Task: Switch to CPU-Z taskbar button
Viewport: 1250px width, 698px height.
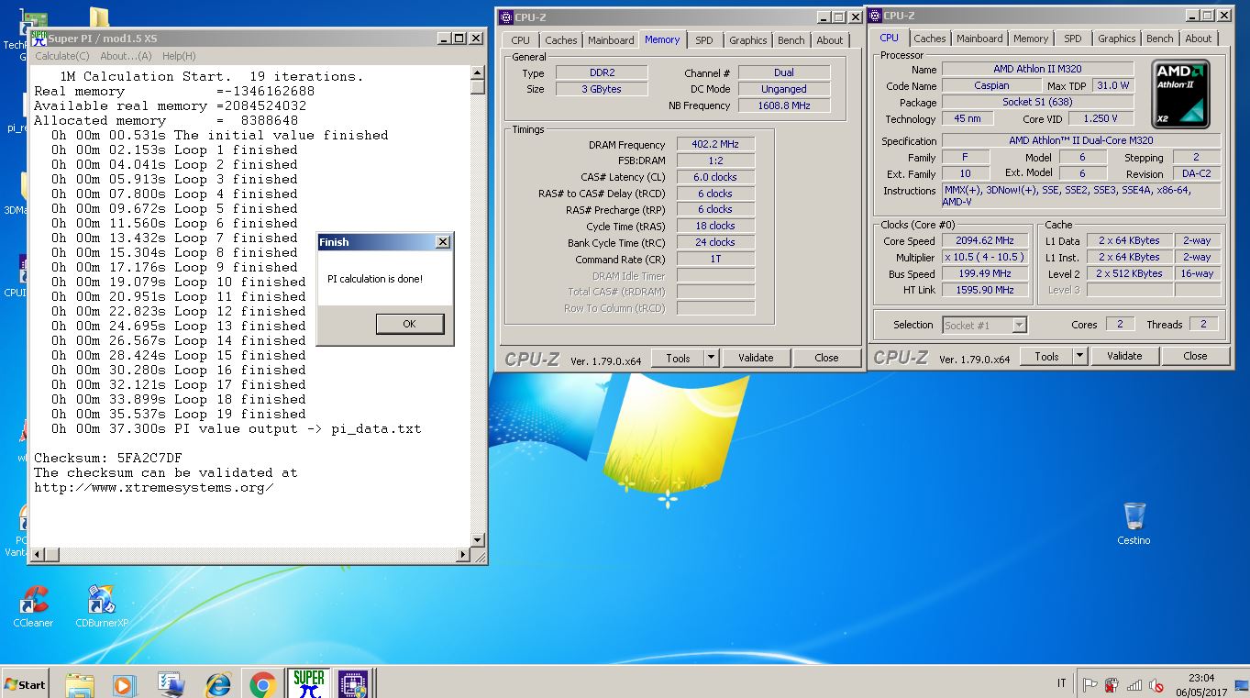Action: (352, 683)
